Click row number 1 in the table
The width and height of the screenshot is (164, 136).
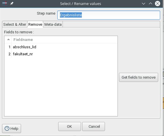pos(9,47)
